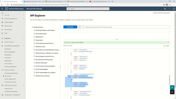Select Get 10 latest reported Devices
The image size is (176, 99).
coord(44,43)
